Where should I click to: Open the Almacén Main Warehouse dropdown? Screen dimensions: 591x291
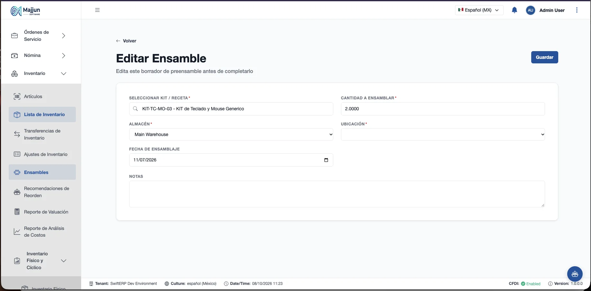pos(231,134)
